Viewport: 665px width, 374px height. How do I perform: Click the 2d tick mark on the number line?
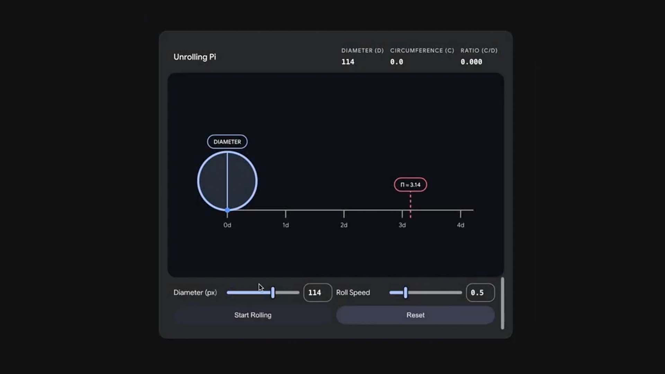[344, 213]
